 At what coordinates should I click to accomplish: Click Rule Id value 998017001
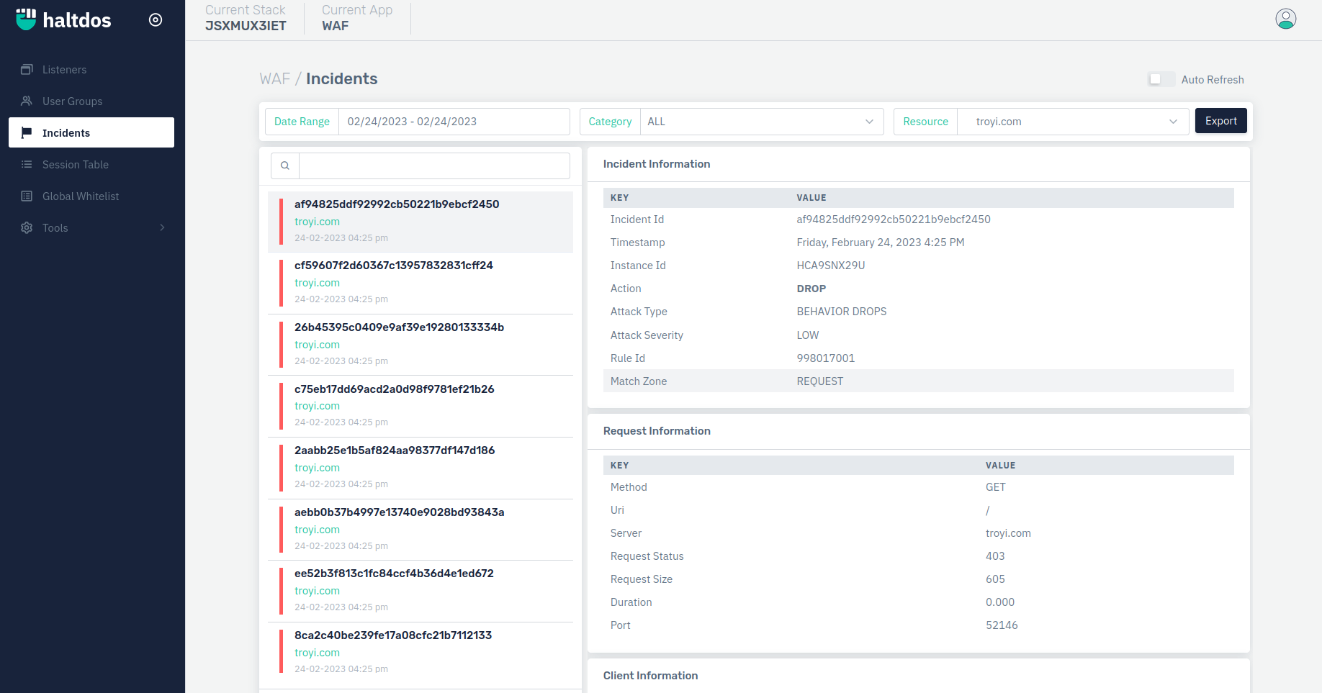[826, 358]
